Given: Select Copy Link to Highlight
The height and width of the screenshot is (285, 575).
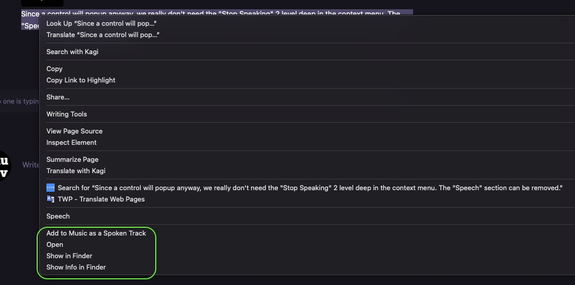Looking at the screenshot, I should coord(81,80).
